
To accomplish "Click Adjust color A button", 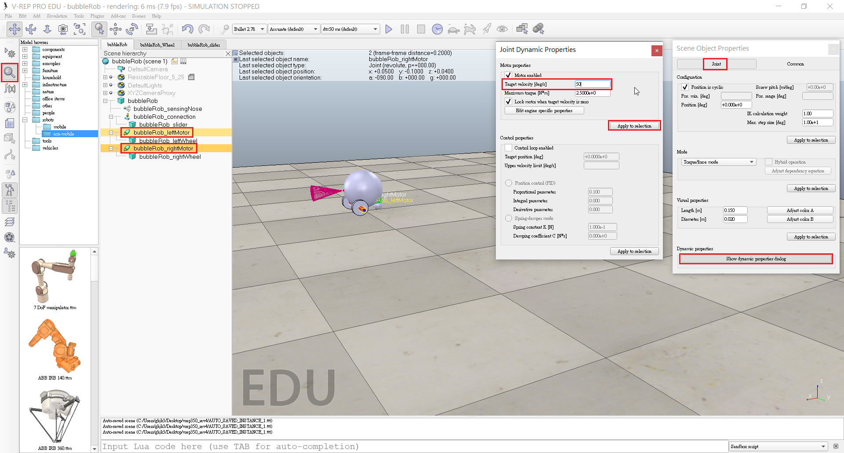I will 800,210.
